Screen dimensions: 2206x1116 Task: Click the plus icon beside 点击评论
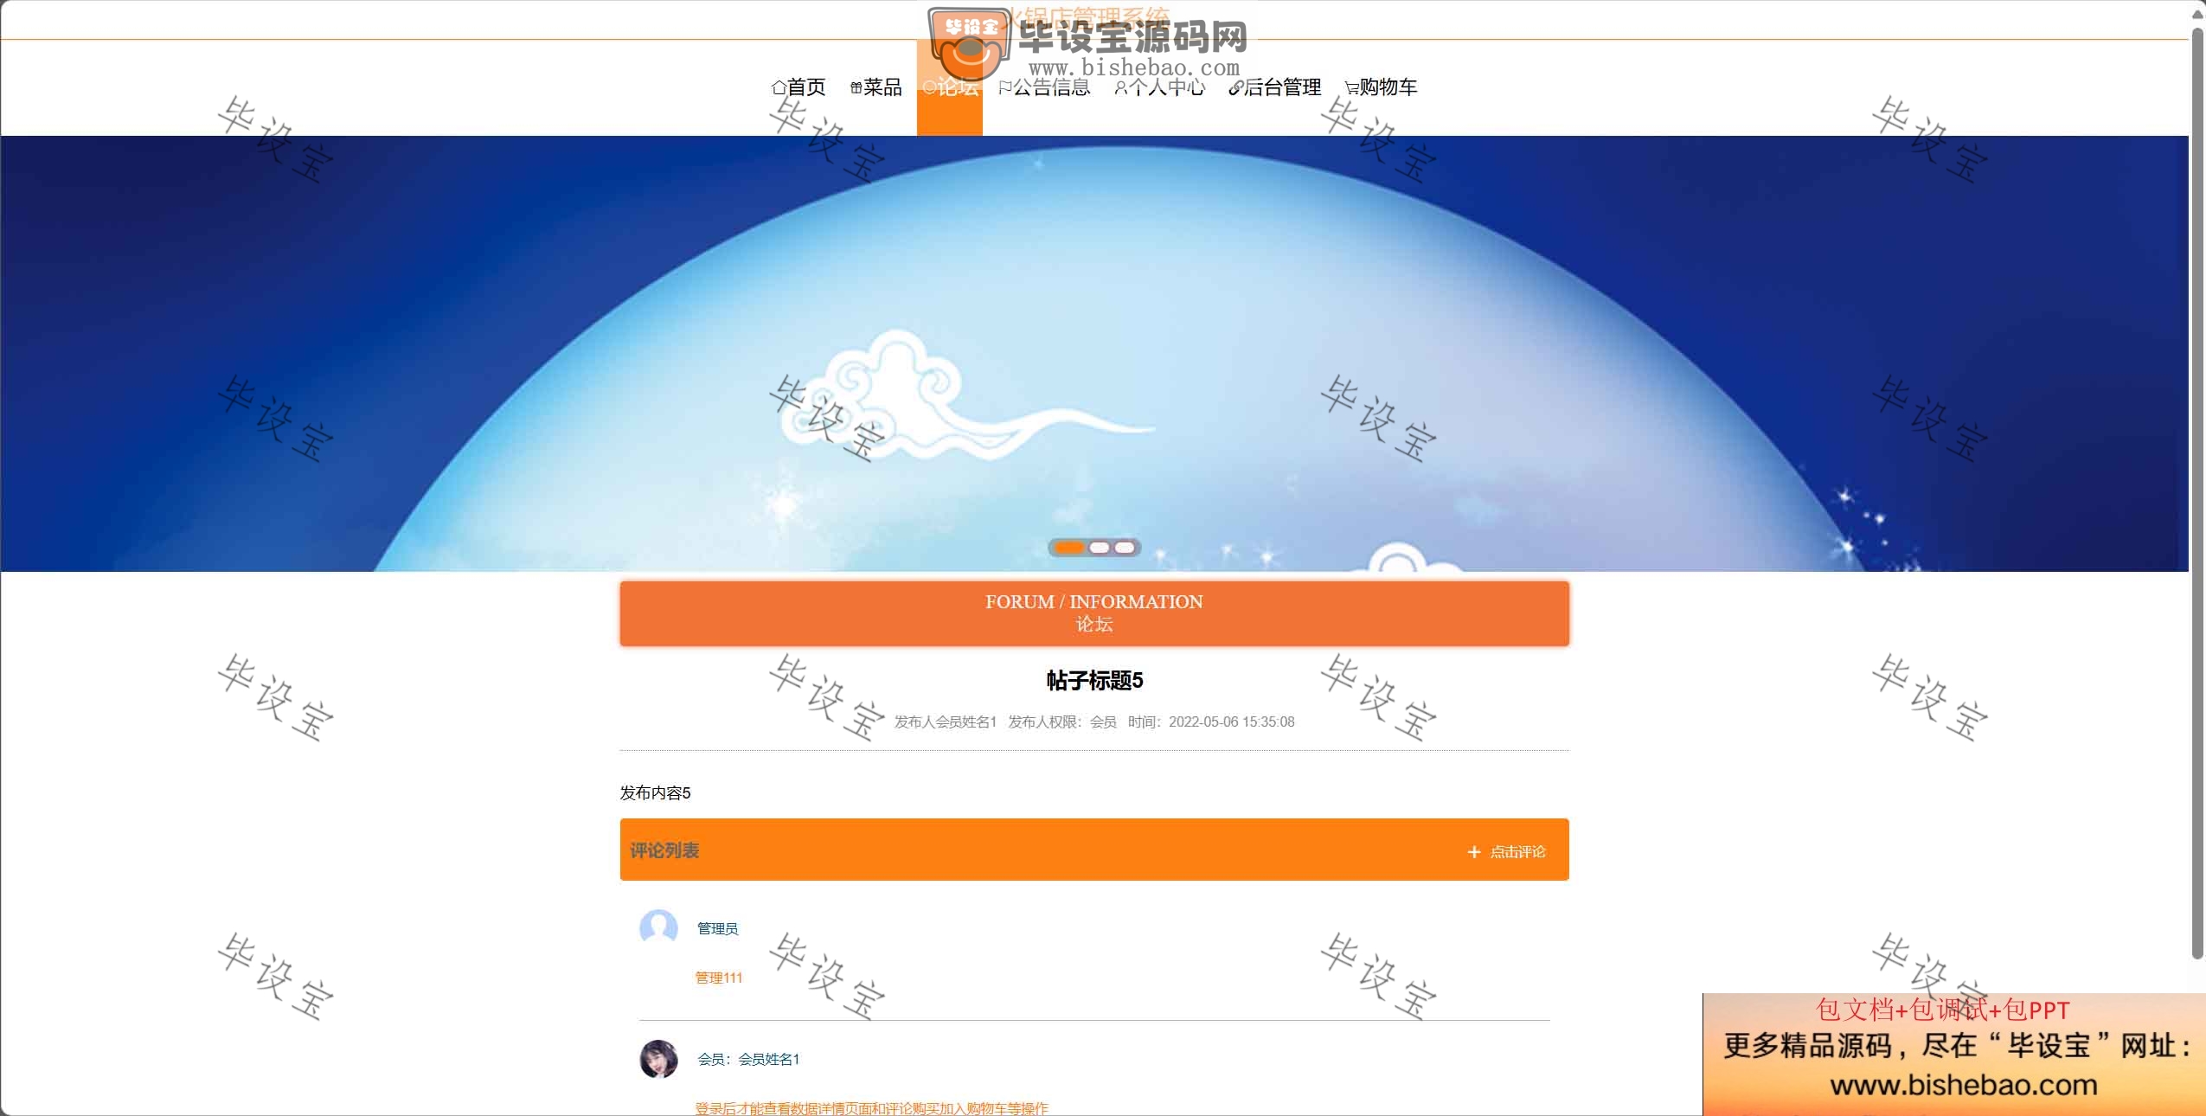click(x=1474, y=852)
